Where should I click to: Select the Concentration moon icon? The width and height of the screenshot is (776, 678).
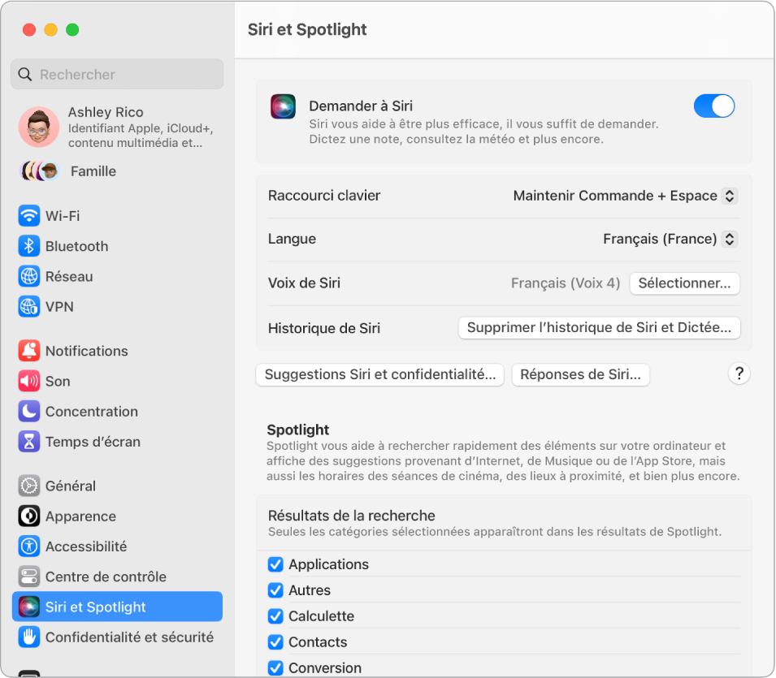pos(28,412)
